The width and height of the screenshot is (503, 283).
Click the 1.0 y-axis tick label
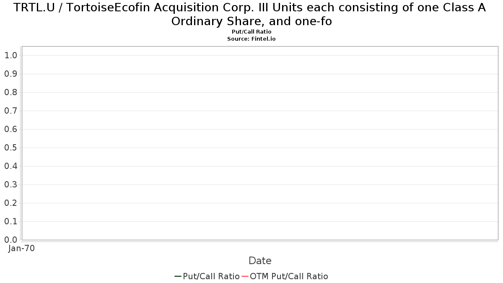point(10,55)
